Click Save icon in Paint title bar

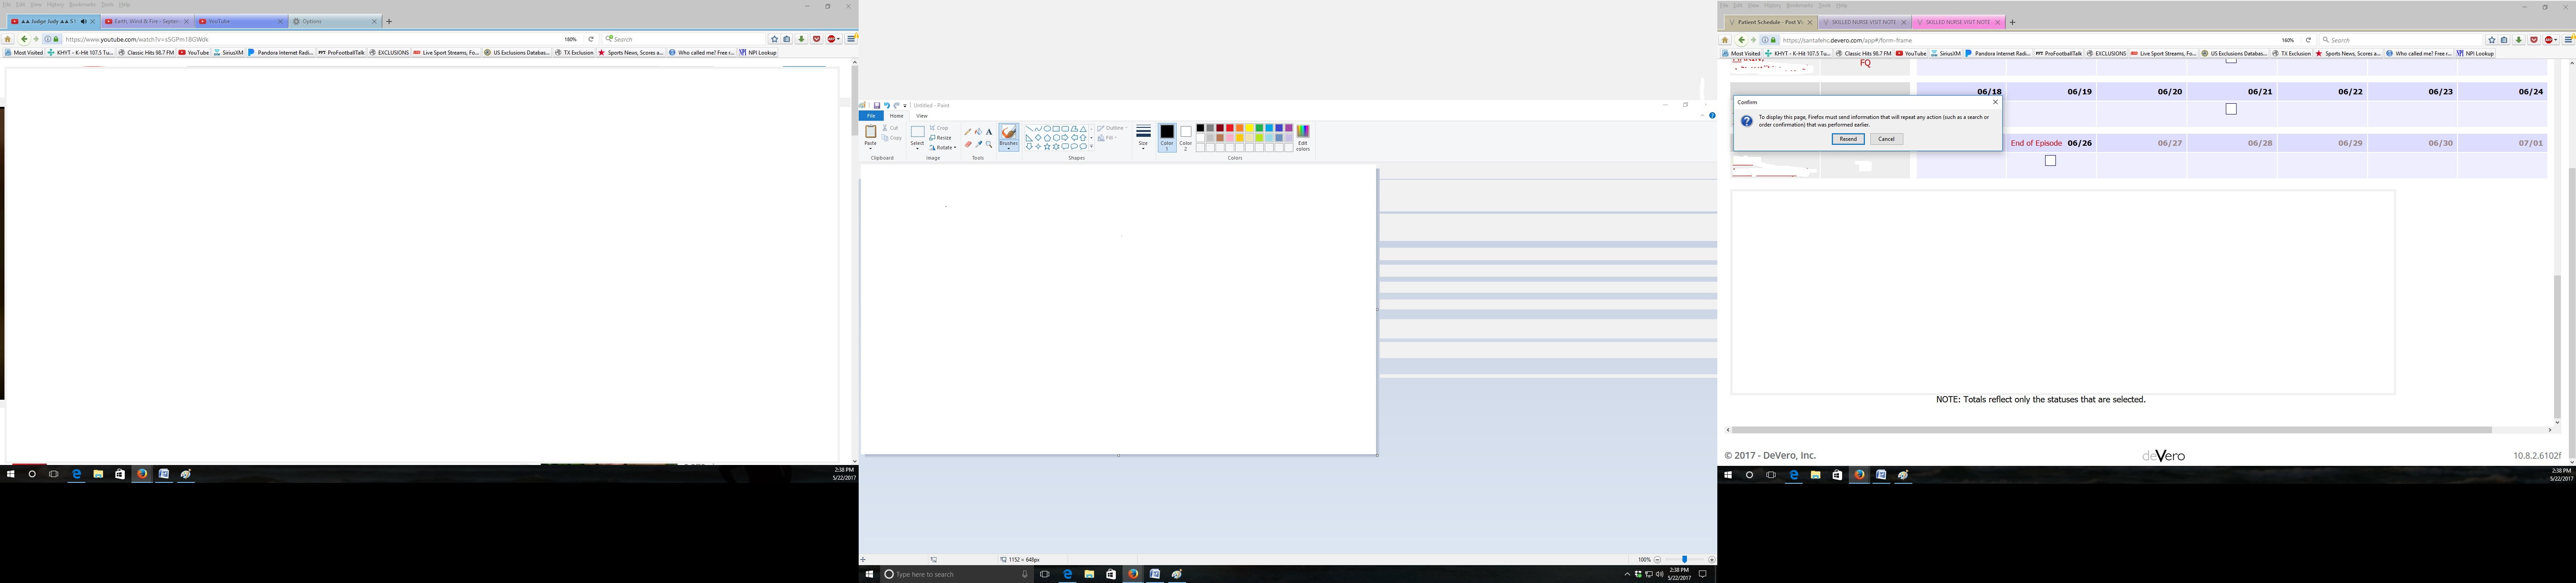(x=877, y=105)
